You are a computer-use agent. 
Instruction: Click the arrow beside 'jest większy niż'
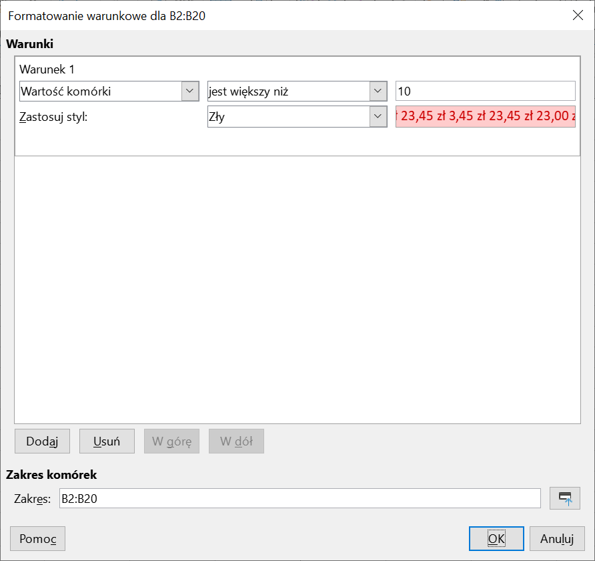point(378,91)
